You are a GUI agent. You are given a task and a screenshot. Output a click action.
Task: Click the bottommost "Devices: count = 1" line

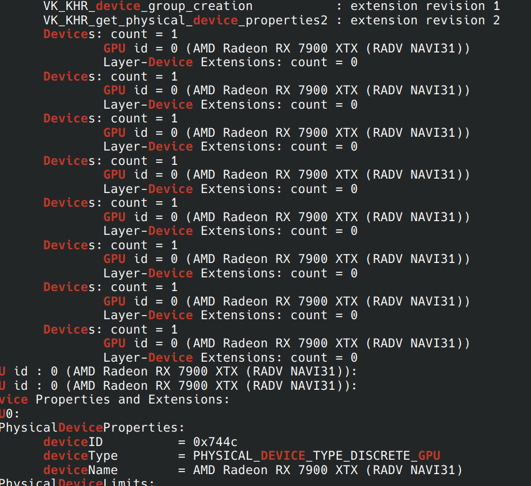[110, 329]
